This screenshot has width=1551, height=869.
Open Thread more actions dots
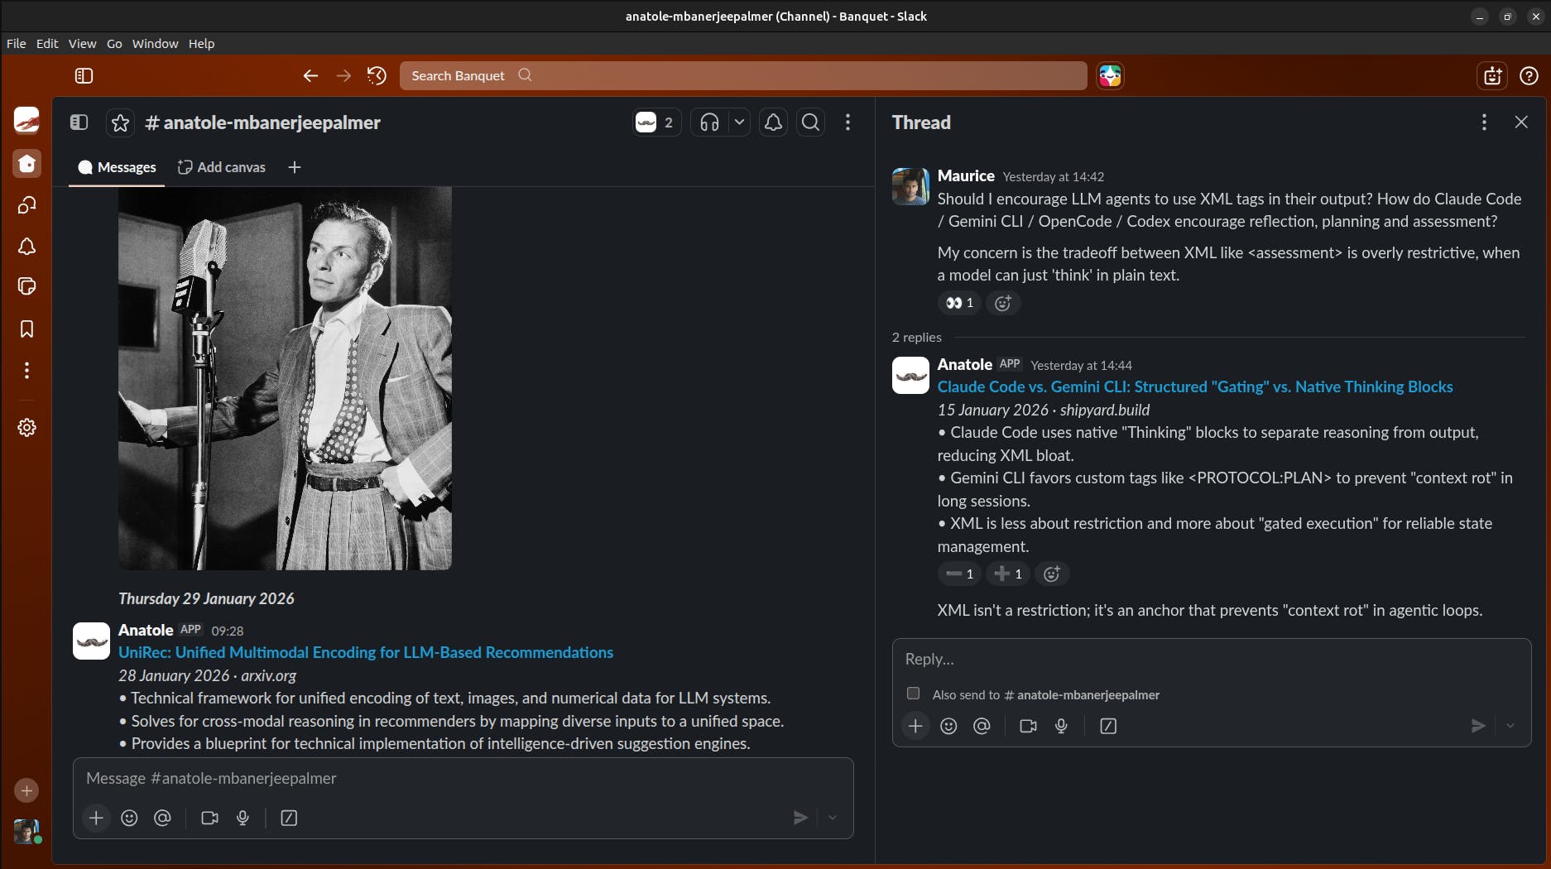pyautogui.click(x=1484, y=122)
